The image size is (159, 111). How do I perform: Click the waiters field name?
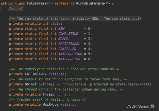(x=67, y=105)
